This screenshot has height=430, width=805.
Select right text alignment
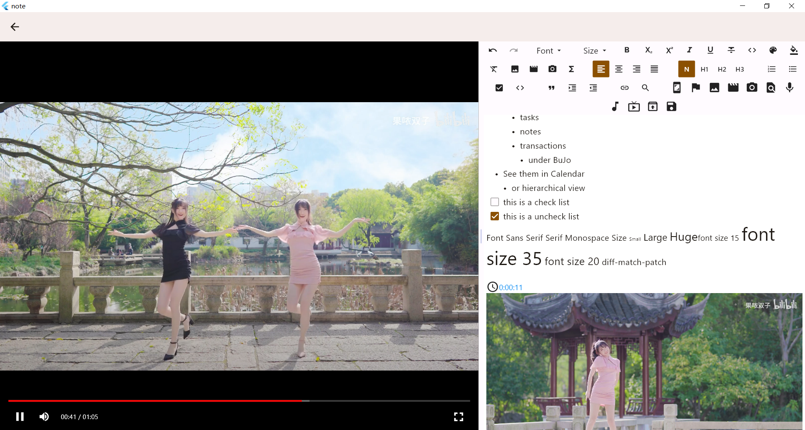(x=636, y=69)
